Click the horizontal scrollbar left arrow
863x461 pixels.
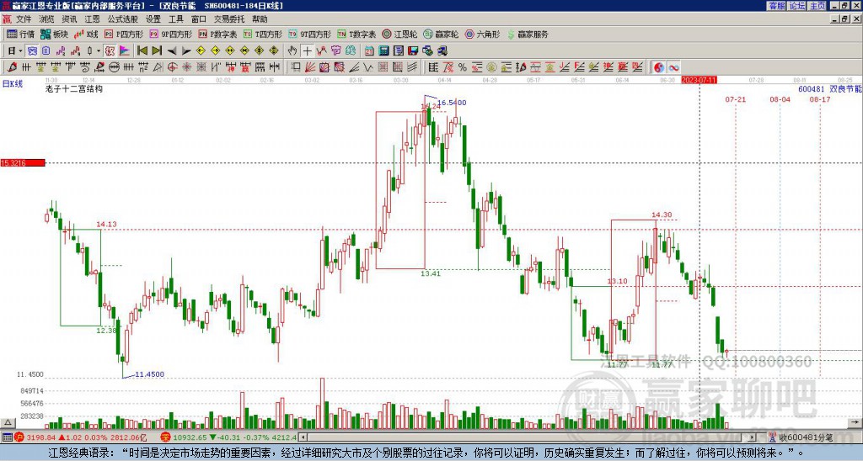pyautogui.click(x=303, y=437)
